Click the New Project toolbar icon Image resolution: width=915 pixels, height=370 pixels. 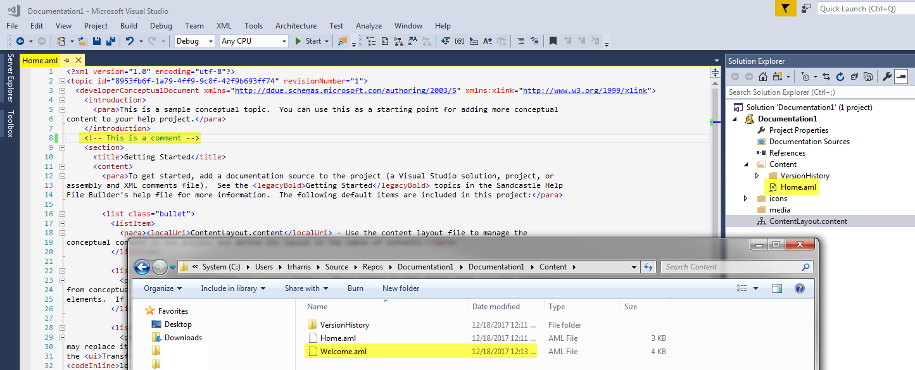61,41
